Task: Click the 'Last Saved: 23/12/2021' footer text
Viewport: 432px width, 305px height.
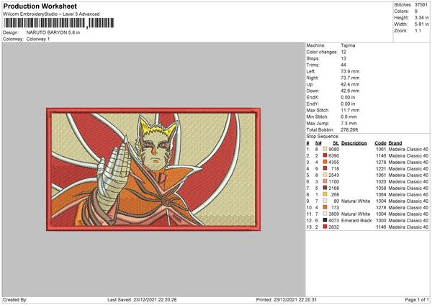Action: 142,300
